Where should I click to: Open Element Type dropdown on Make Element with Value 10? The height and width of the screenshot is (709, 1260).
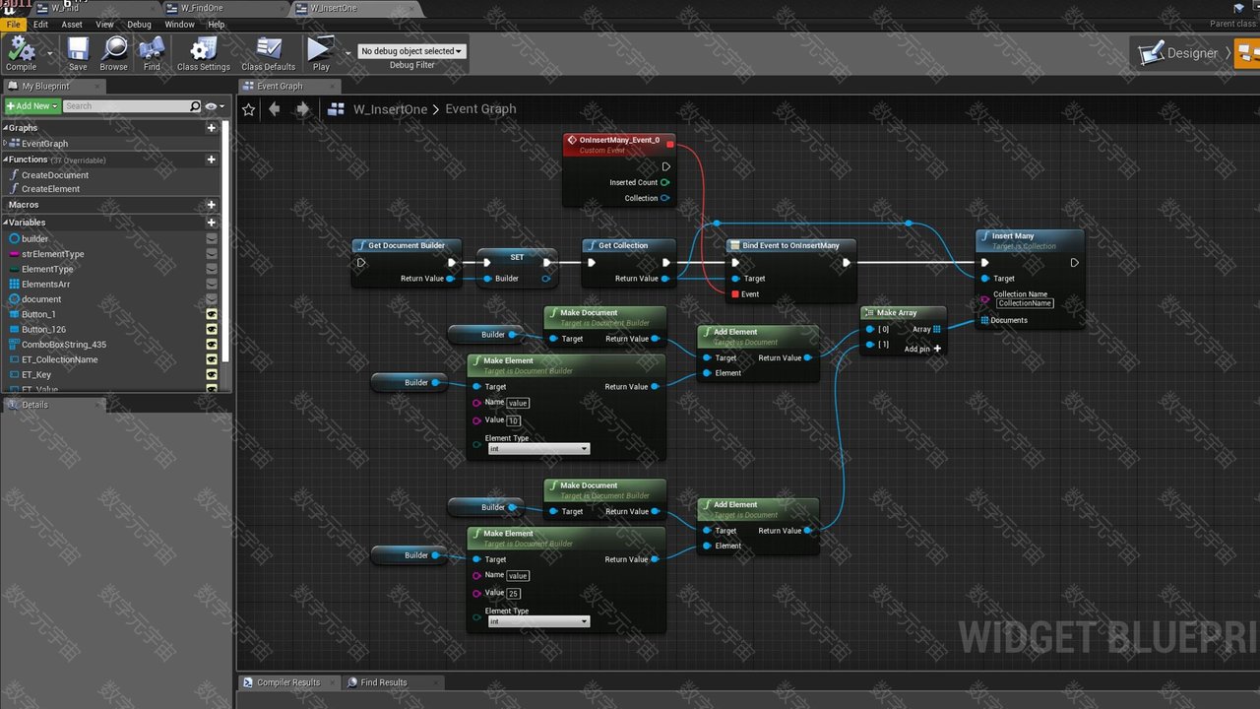(x=538, y=449)
